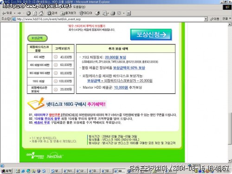
Task: Click the Forward arrow button
Action: pos(19,13)
